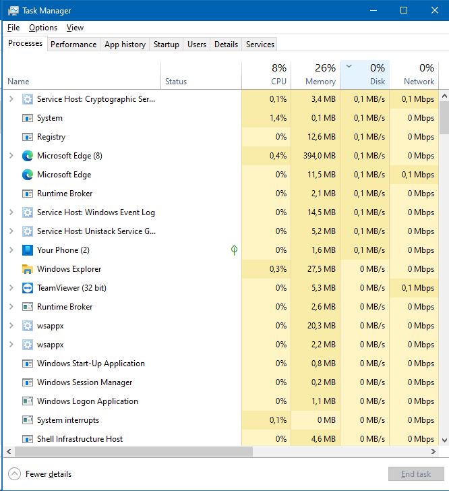Screen dimensions: 449x491
Task: Click the vertical scrollbar down arrow
Action: point(444,440)
